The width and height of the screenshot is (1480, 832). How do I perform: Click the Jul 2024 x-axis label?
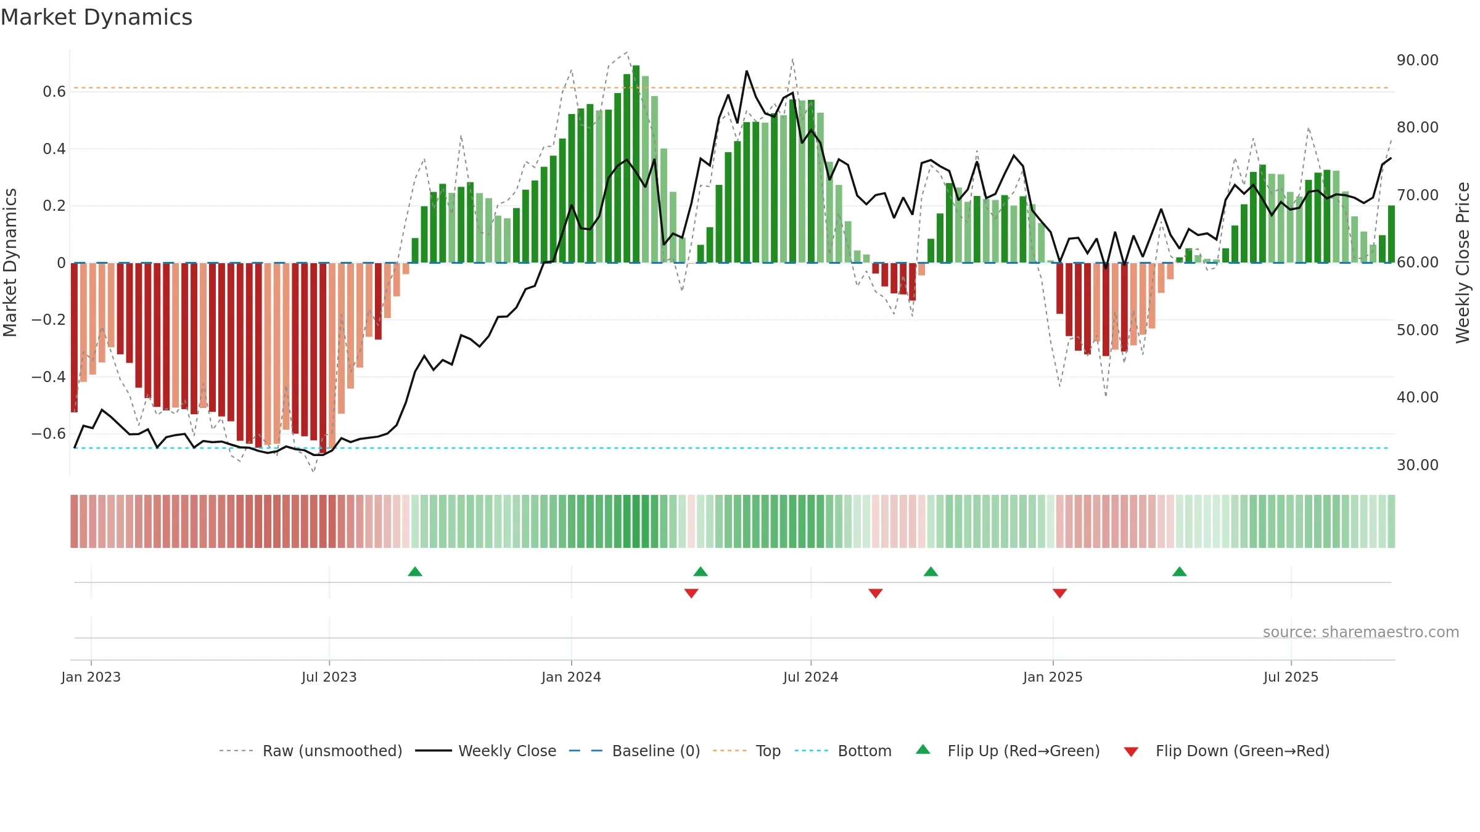coord(811,677)
